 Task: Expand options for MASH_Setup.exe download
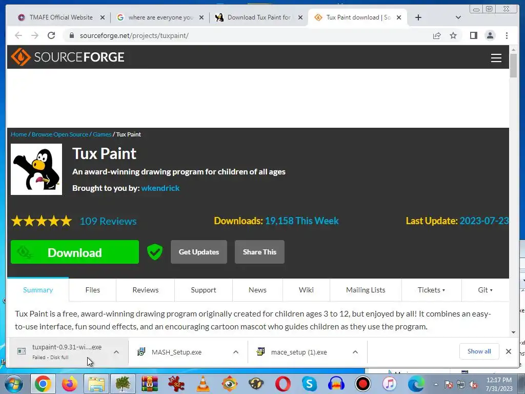[236, 352]
